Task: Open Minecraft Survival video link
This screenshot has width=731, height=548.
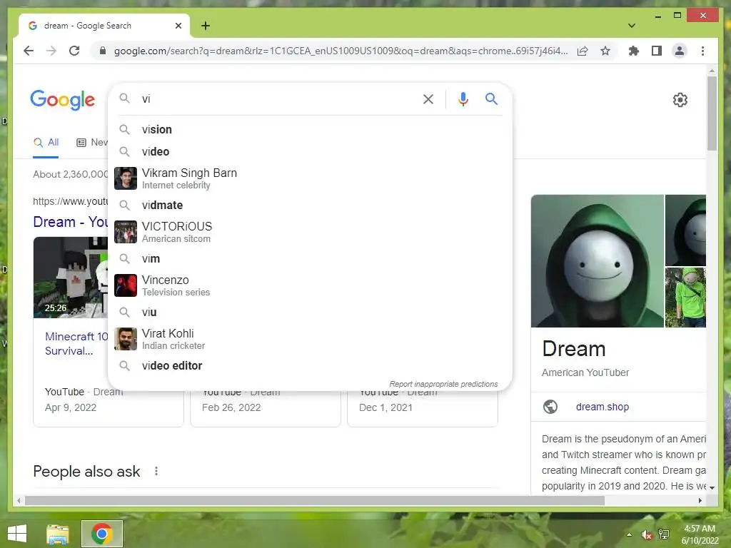Action: click(76, 343)
